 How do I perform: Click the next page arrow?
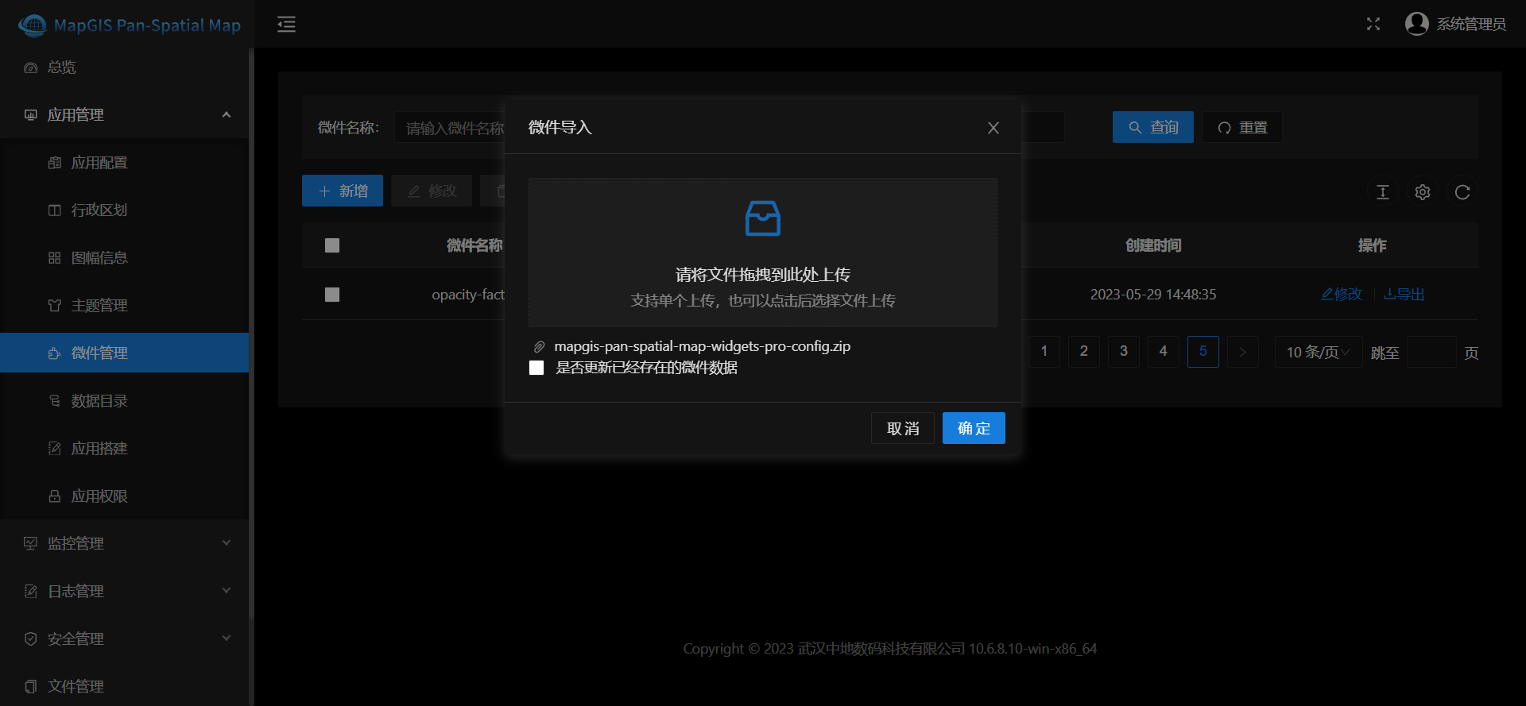coord(1243,352)
